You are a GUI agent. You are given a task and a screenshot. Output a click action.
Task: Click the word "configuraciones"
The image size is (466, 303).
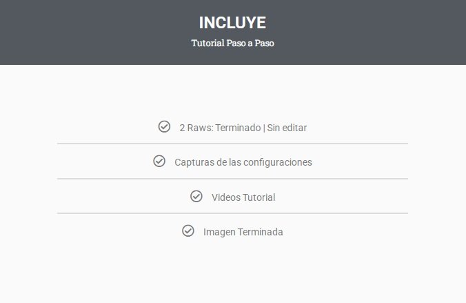coord(277,163)
